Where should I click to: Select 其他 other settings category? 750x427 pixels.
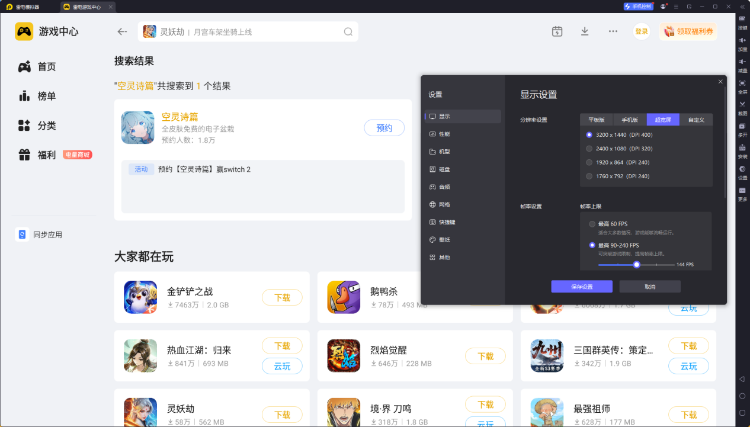463,258
